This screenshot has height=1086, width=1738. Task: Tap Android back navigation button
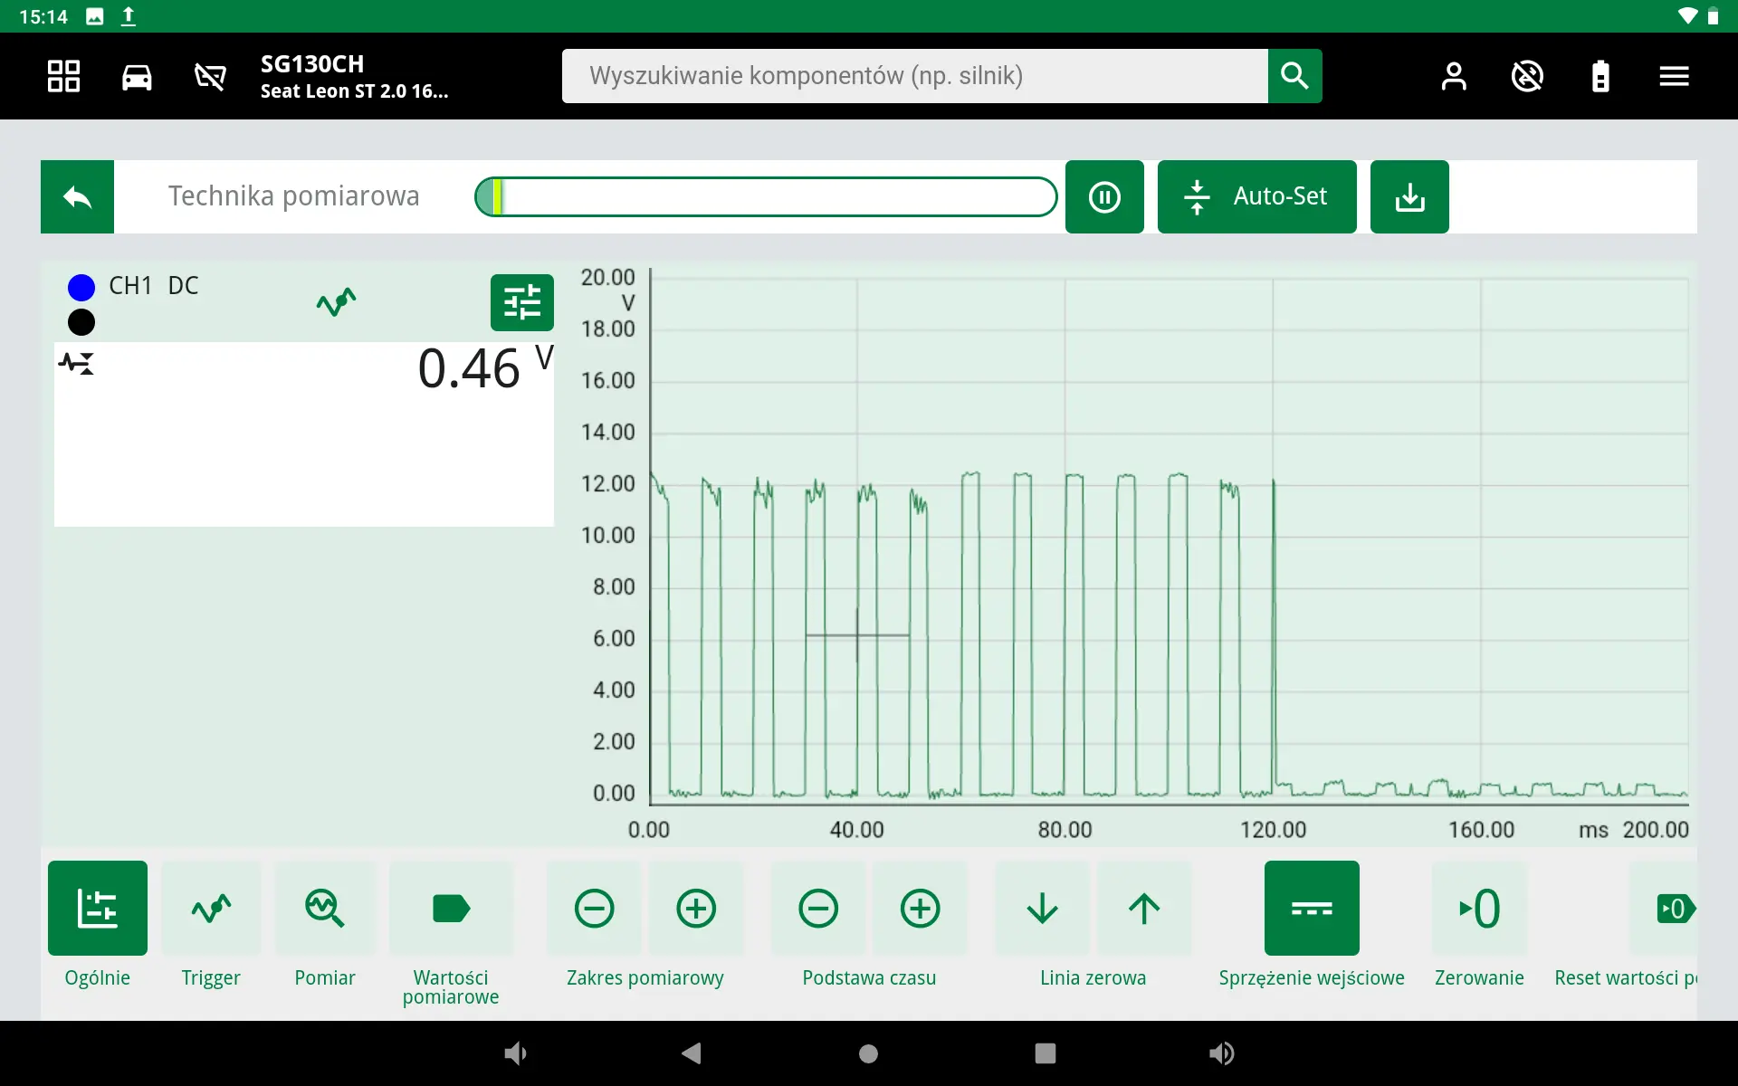pyautogui.click(x=692, y=1053)
